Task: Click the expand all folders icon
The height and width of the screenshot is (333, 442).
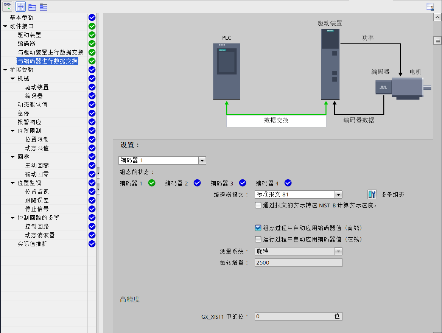Action: tap(32, 6)
